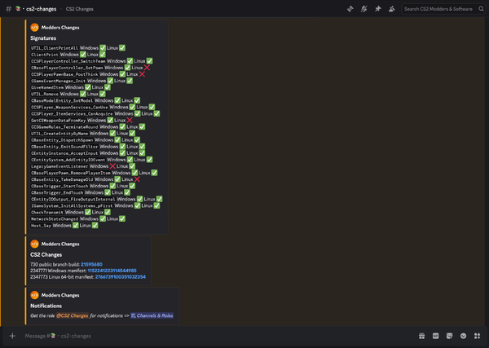Click the red cross in the CBaseEntity_TakeDamageOld row

(x=137, y=179)
